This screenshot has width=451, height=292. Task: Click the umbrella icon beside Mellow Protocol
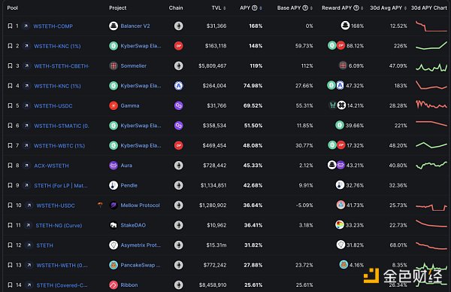point(100,205)
